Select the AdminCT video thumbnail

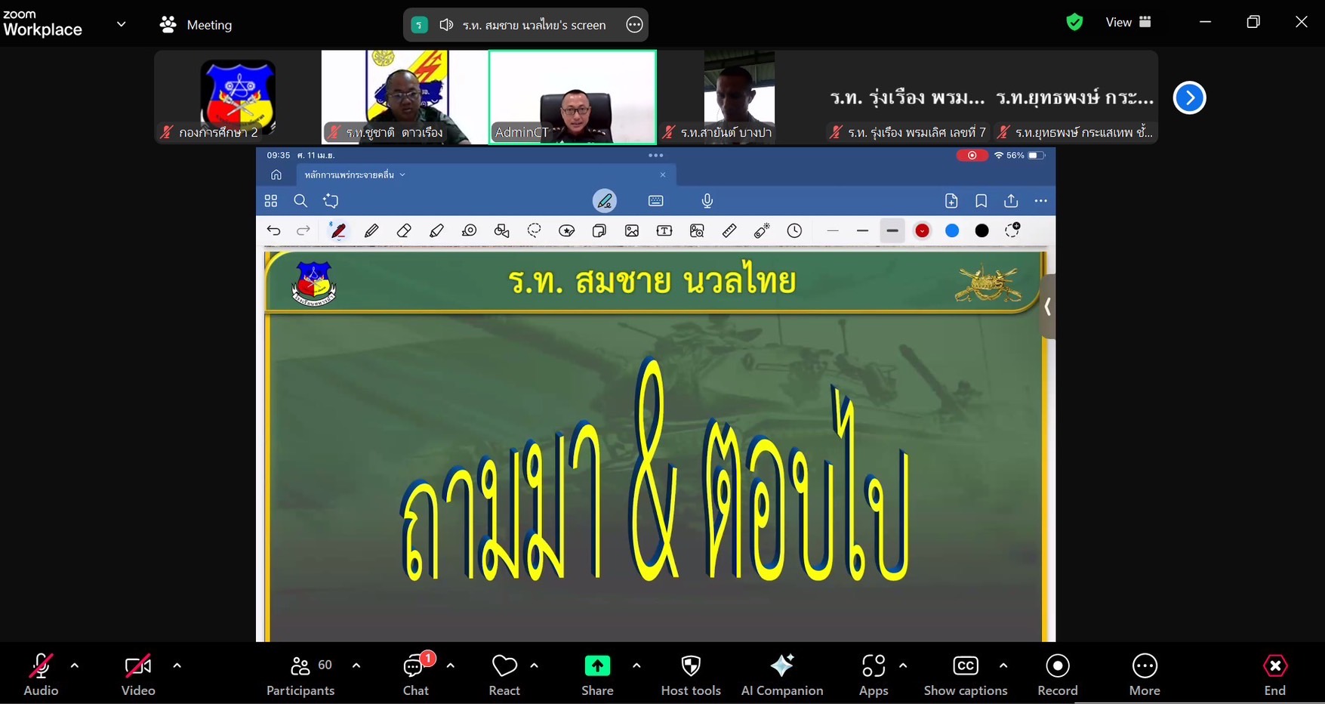572,97
